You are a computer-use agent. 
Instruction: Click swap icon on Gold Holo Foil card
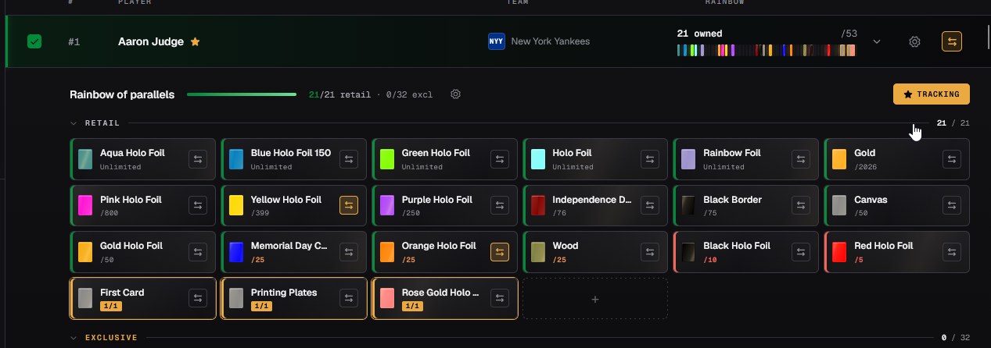(198, 252)
